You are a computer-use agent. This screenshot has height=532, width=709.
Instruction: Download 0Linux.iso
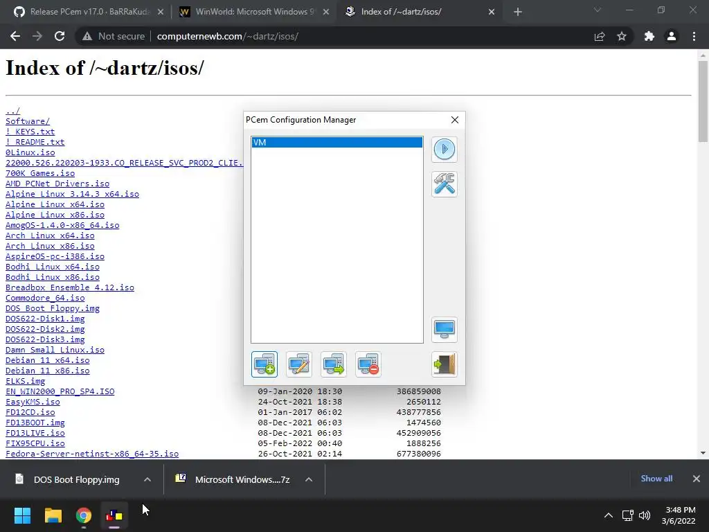pyautogui.click(x=30, y=152)
